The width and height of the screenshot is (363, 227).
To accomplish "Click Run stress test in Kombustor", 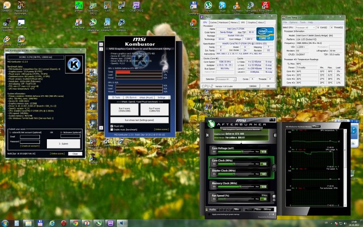I will click(139, 120).
